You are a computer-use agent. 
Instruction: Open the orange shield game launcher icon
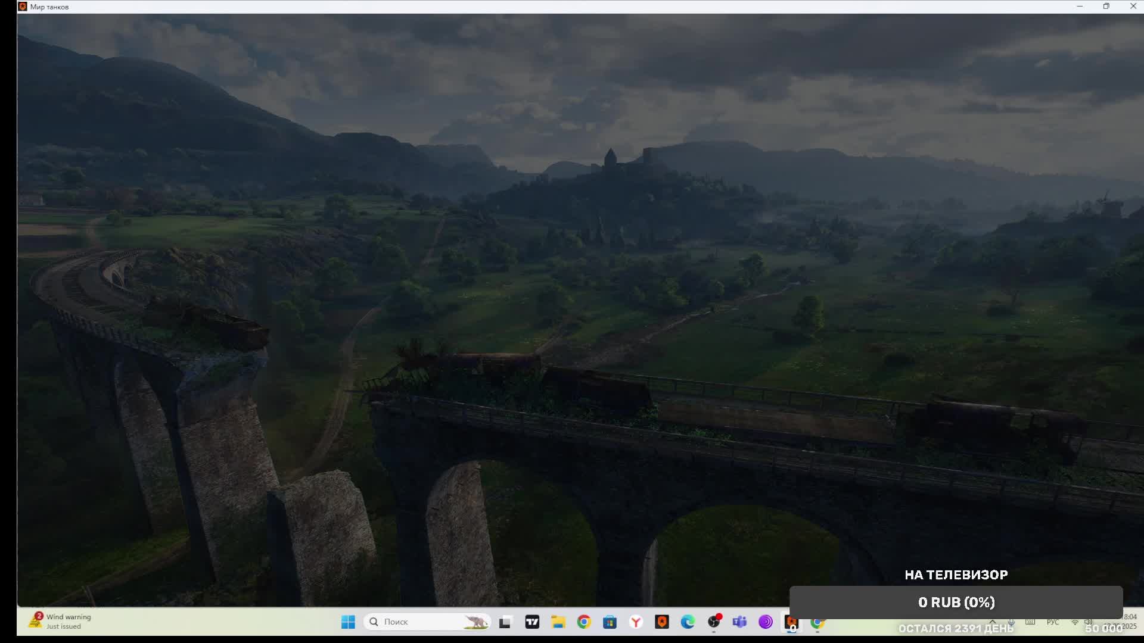click(x=662, y=622)
